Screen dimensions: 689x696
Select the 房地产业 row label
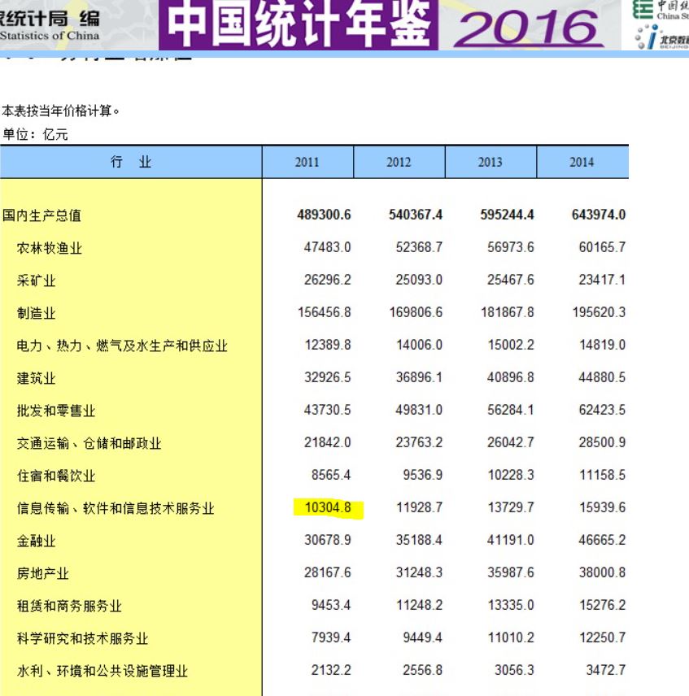[x=42, y=573]
